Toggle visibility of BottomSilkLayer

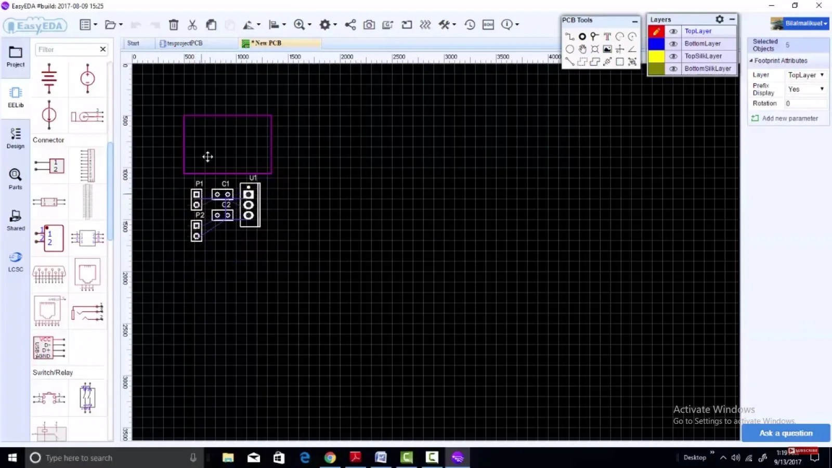click(x=673, y=69)
